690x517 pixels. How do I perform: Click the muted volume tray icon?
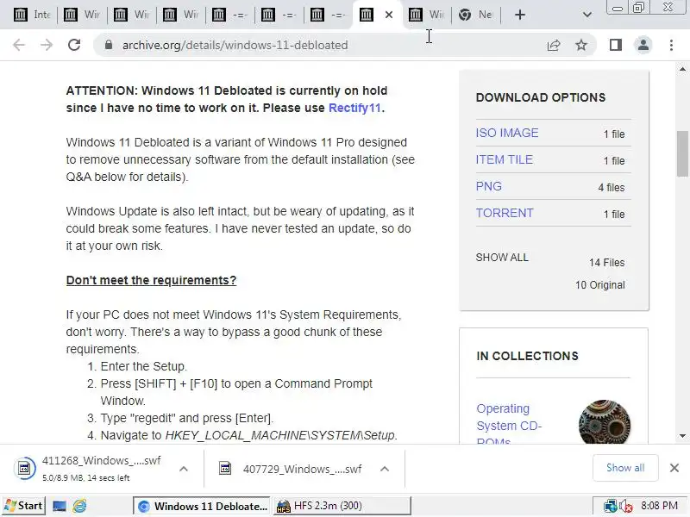click(x=626, y=507)
